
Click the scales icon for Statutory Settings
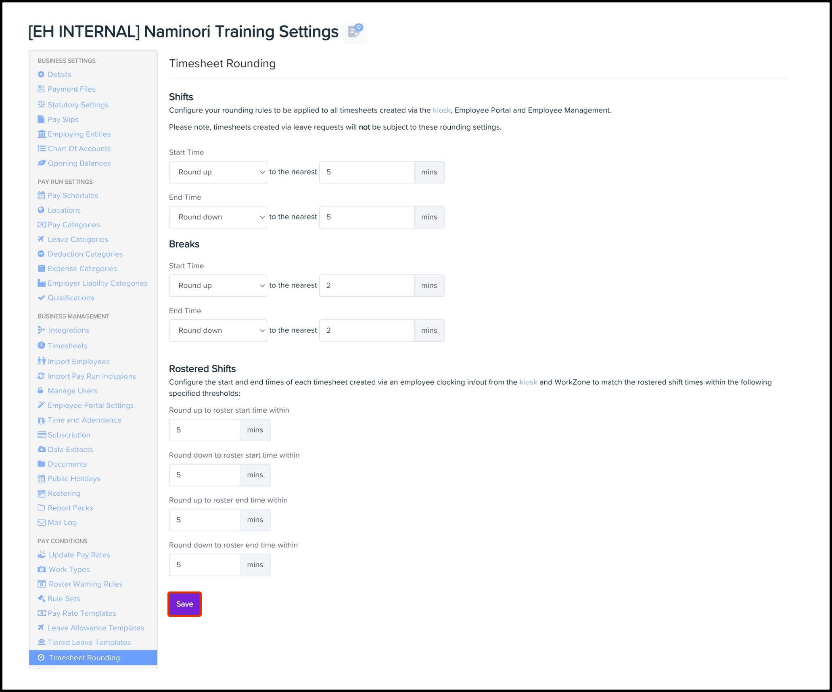coord(41,105)
